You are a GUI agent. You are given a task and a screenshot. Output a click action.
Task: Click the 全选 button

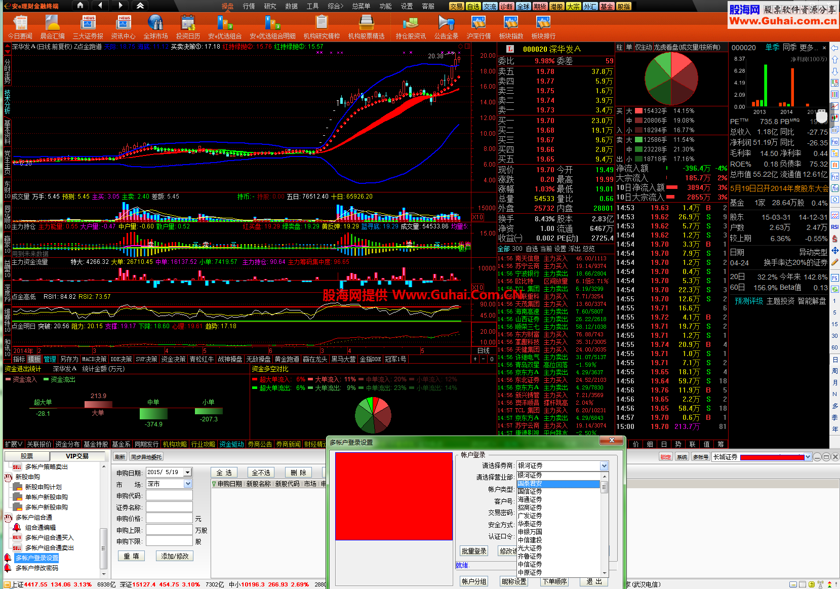point(224,473)
